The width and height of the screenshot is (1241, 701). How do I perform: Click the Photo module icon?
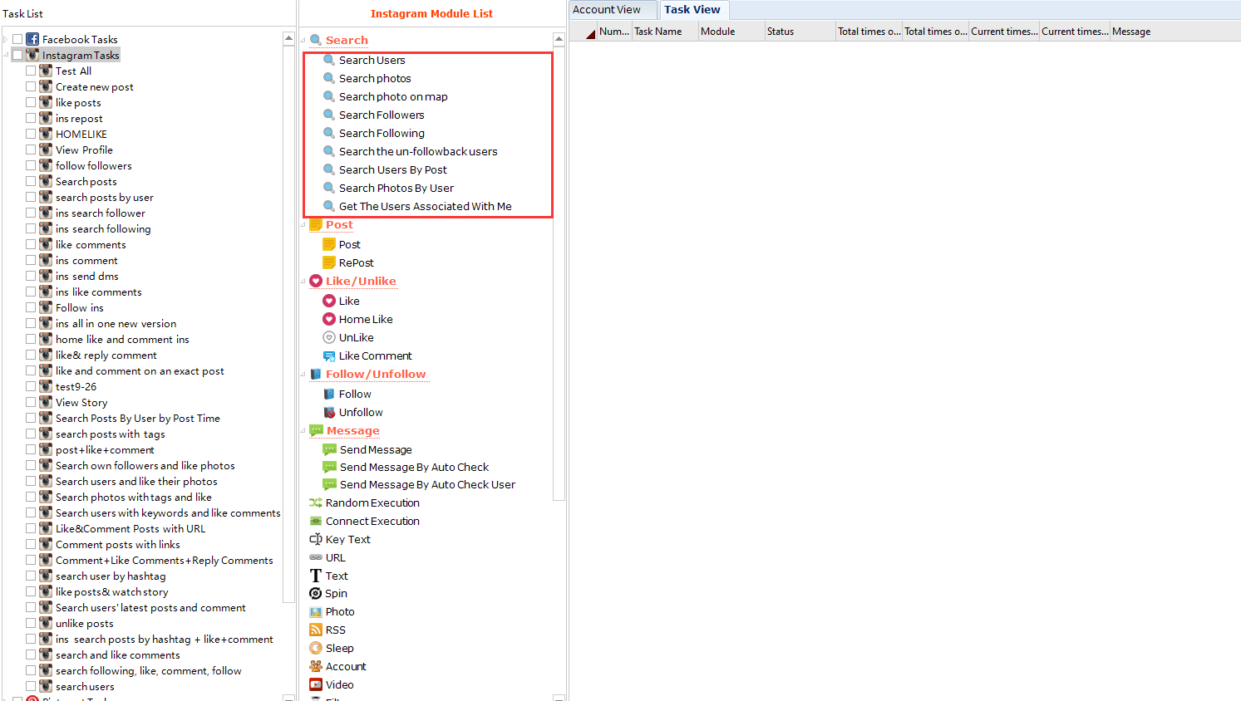tap(316, 611)
